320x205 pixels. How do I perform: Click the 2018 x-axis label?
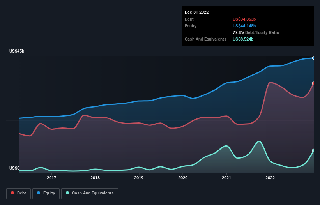click(95, 178)
